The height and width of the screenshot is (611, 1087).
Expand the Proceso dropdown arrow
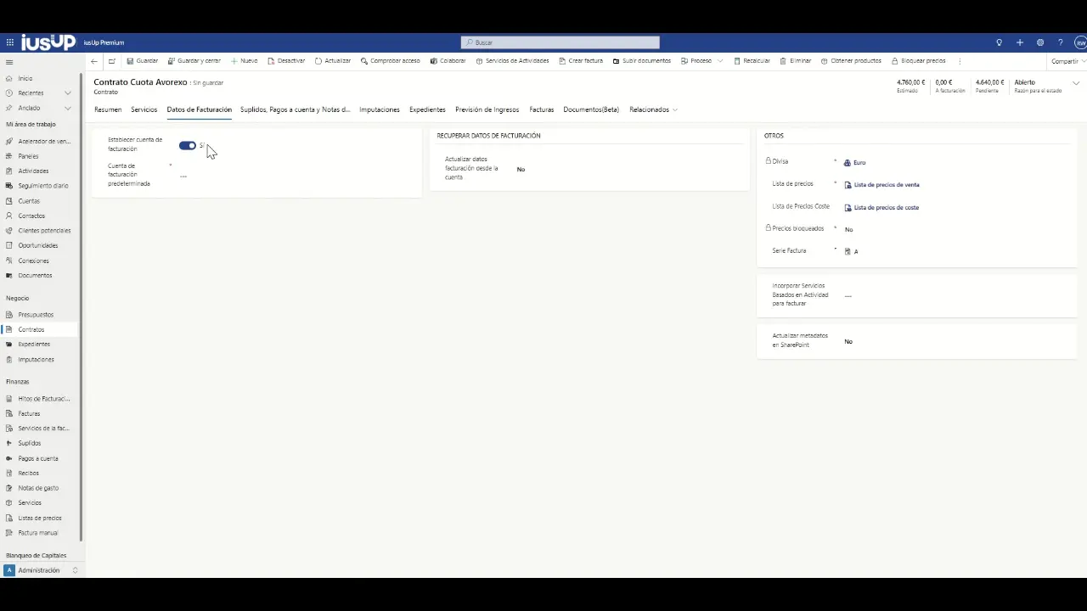point(720,61)
